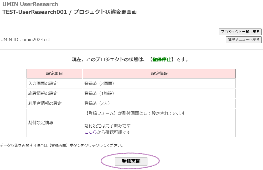
Task: Click the green 登録停止 status text
Action: [x=162, y=59]
